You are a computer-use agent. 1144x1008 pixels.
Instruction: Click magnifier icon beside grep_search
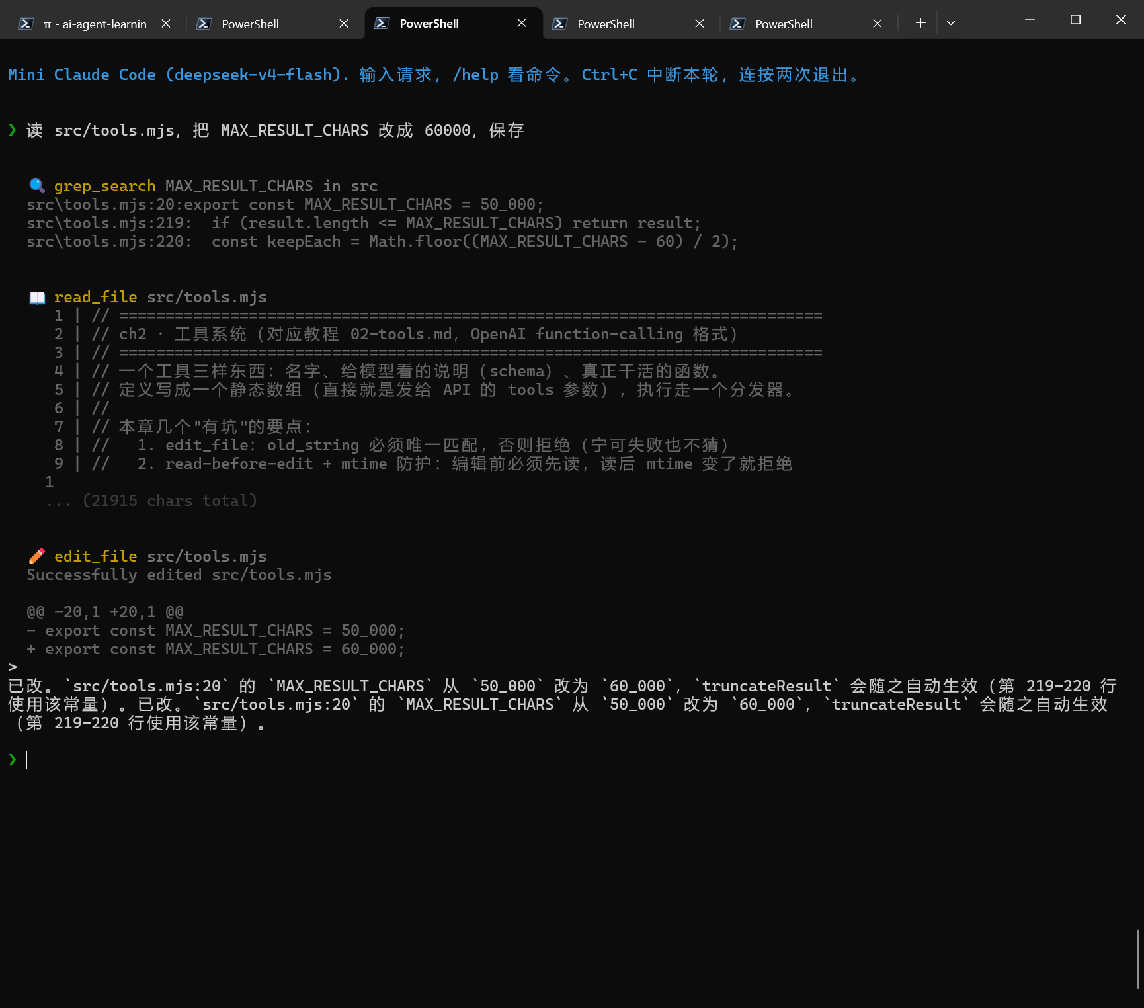tap(37, 185)
